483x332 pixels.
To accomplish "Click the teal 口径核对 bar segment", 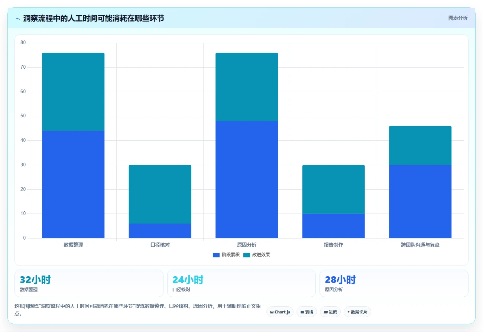I will tap(160, 194).
